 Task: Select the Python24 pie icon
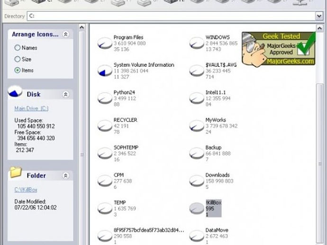[105, 98]
